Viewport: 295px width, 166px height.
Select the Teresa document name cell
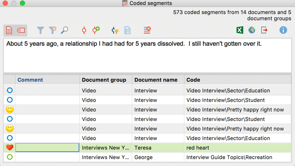tap(158, 148)
